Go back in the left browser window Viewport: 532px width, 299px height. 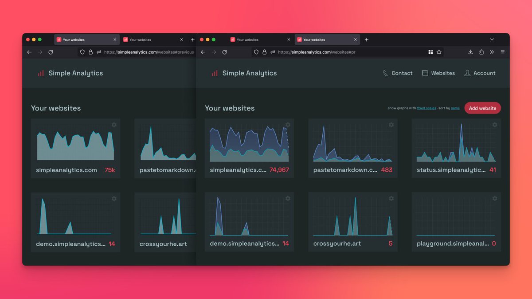click(x=29, y=52)
